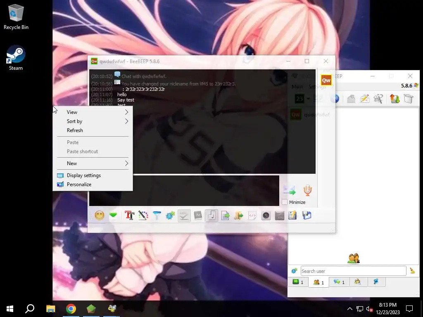Click the green down-arrow icon in chat toolbar
Screen dimensions: 423x317
point(113,215)
